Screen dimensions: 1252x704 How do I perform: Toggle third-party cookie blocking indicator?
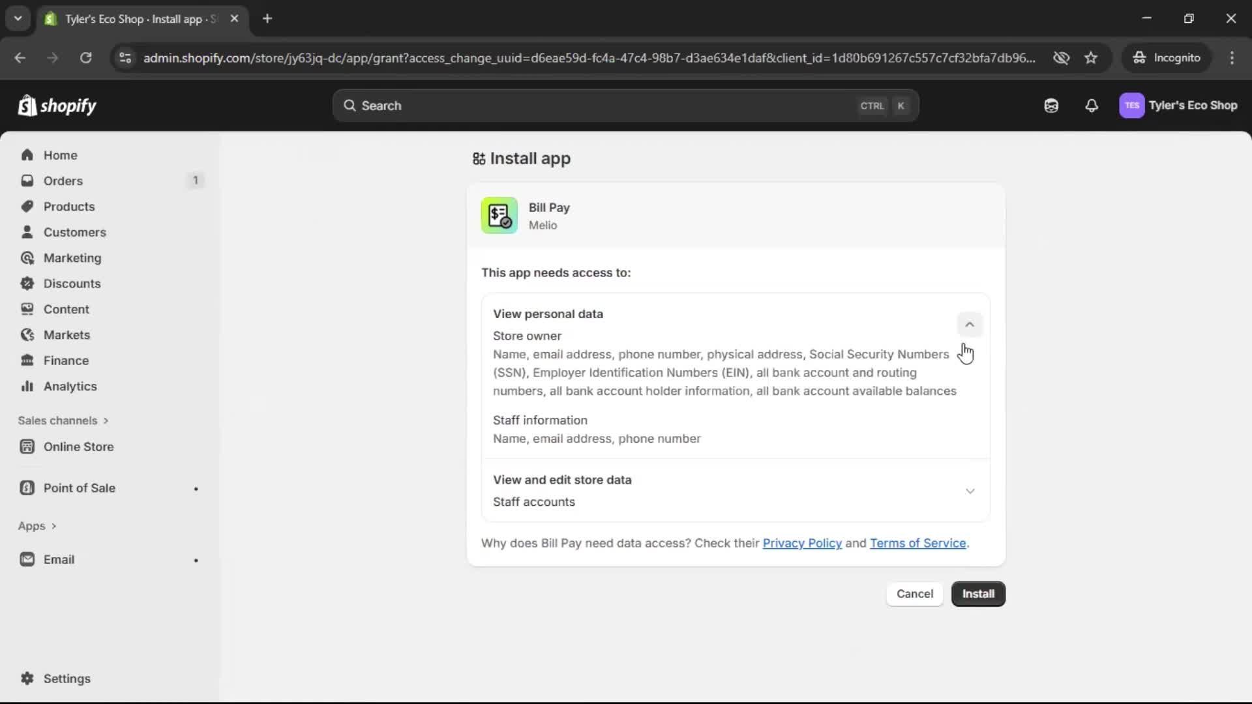tap(1062, 57)
